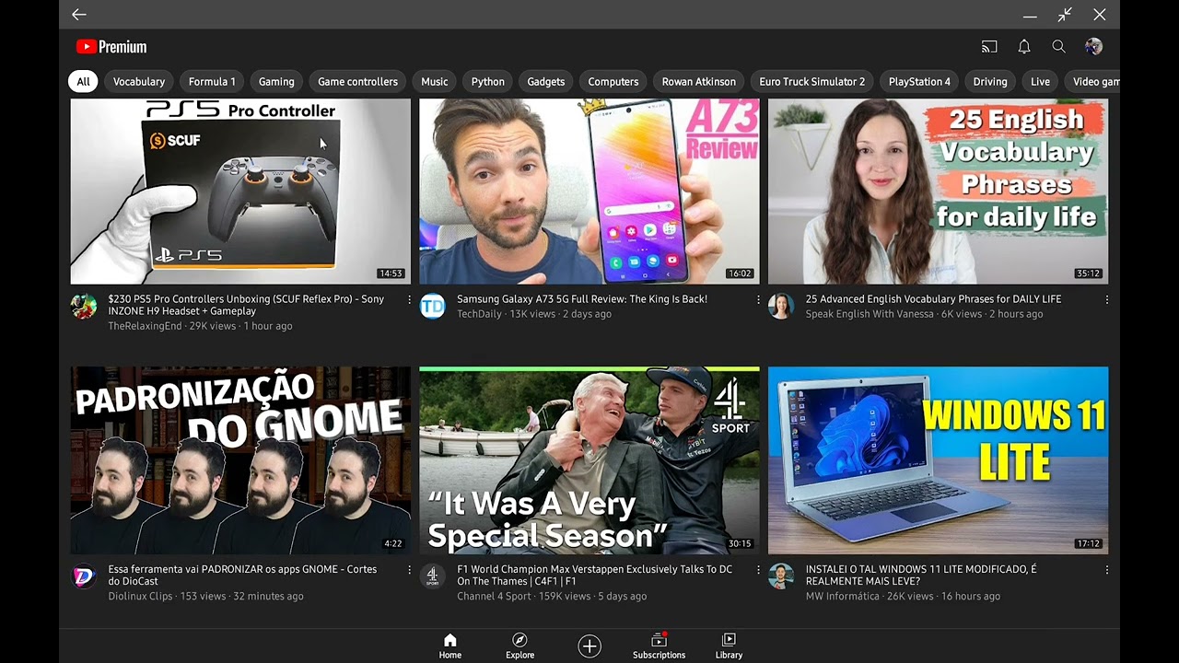Select the Computers filter chip
Viewport: 1179px width, 663px height.
613,81
